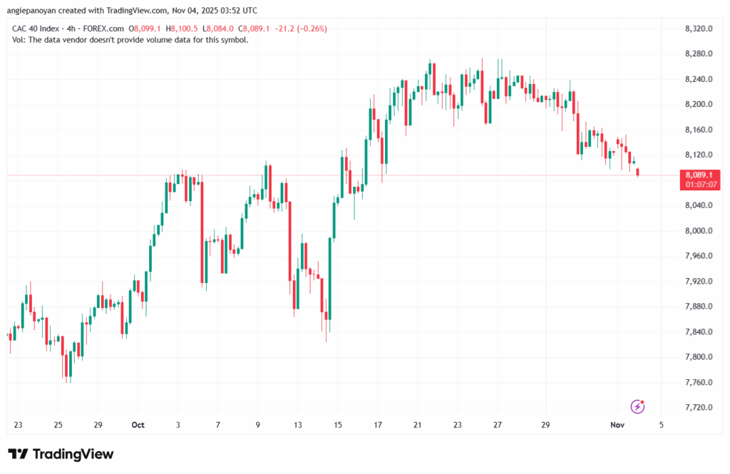Click the open value O8,099.1
Image resolution: width=730 pixels, height=474 pixels.
tap(150, 29)
